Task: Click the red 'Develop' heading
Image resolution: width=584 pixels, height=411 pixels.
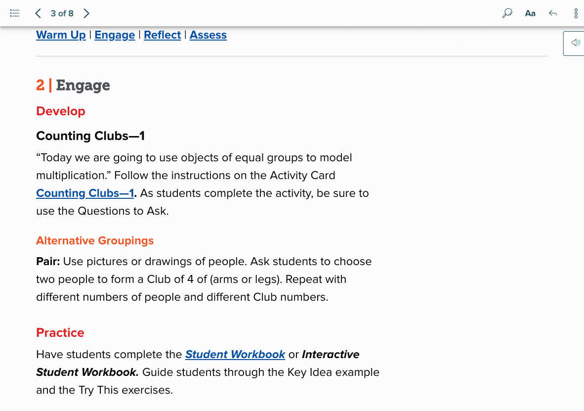Action: tap(61, 111)
